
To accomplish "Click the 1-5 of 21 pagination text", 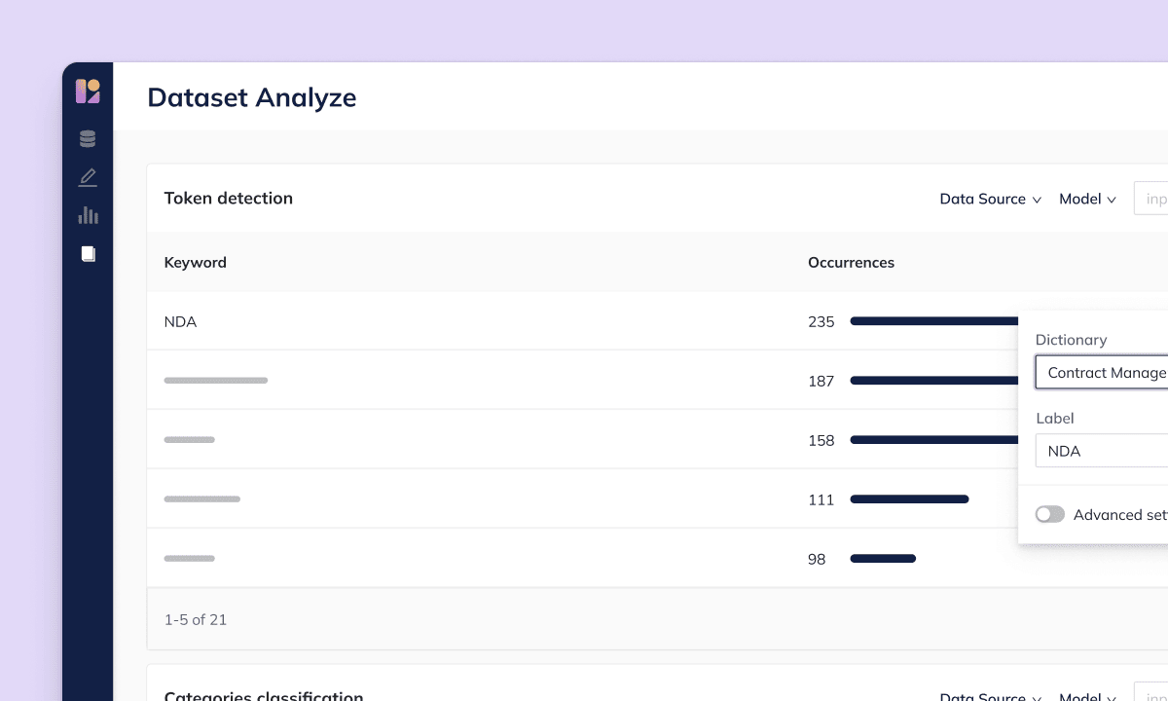I will coord(196,619).
